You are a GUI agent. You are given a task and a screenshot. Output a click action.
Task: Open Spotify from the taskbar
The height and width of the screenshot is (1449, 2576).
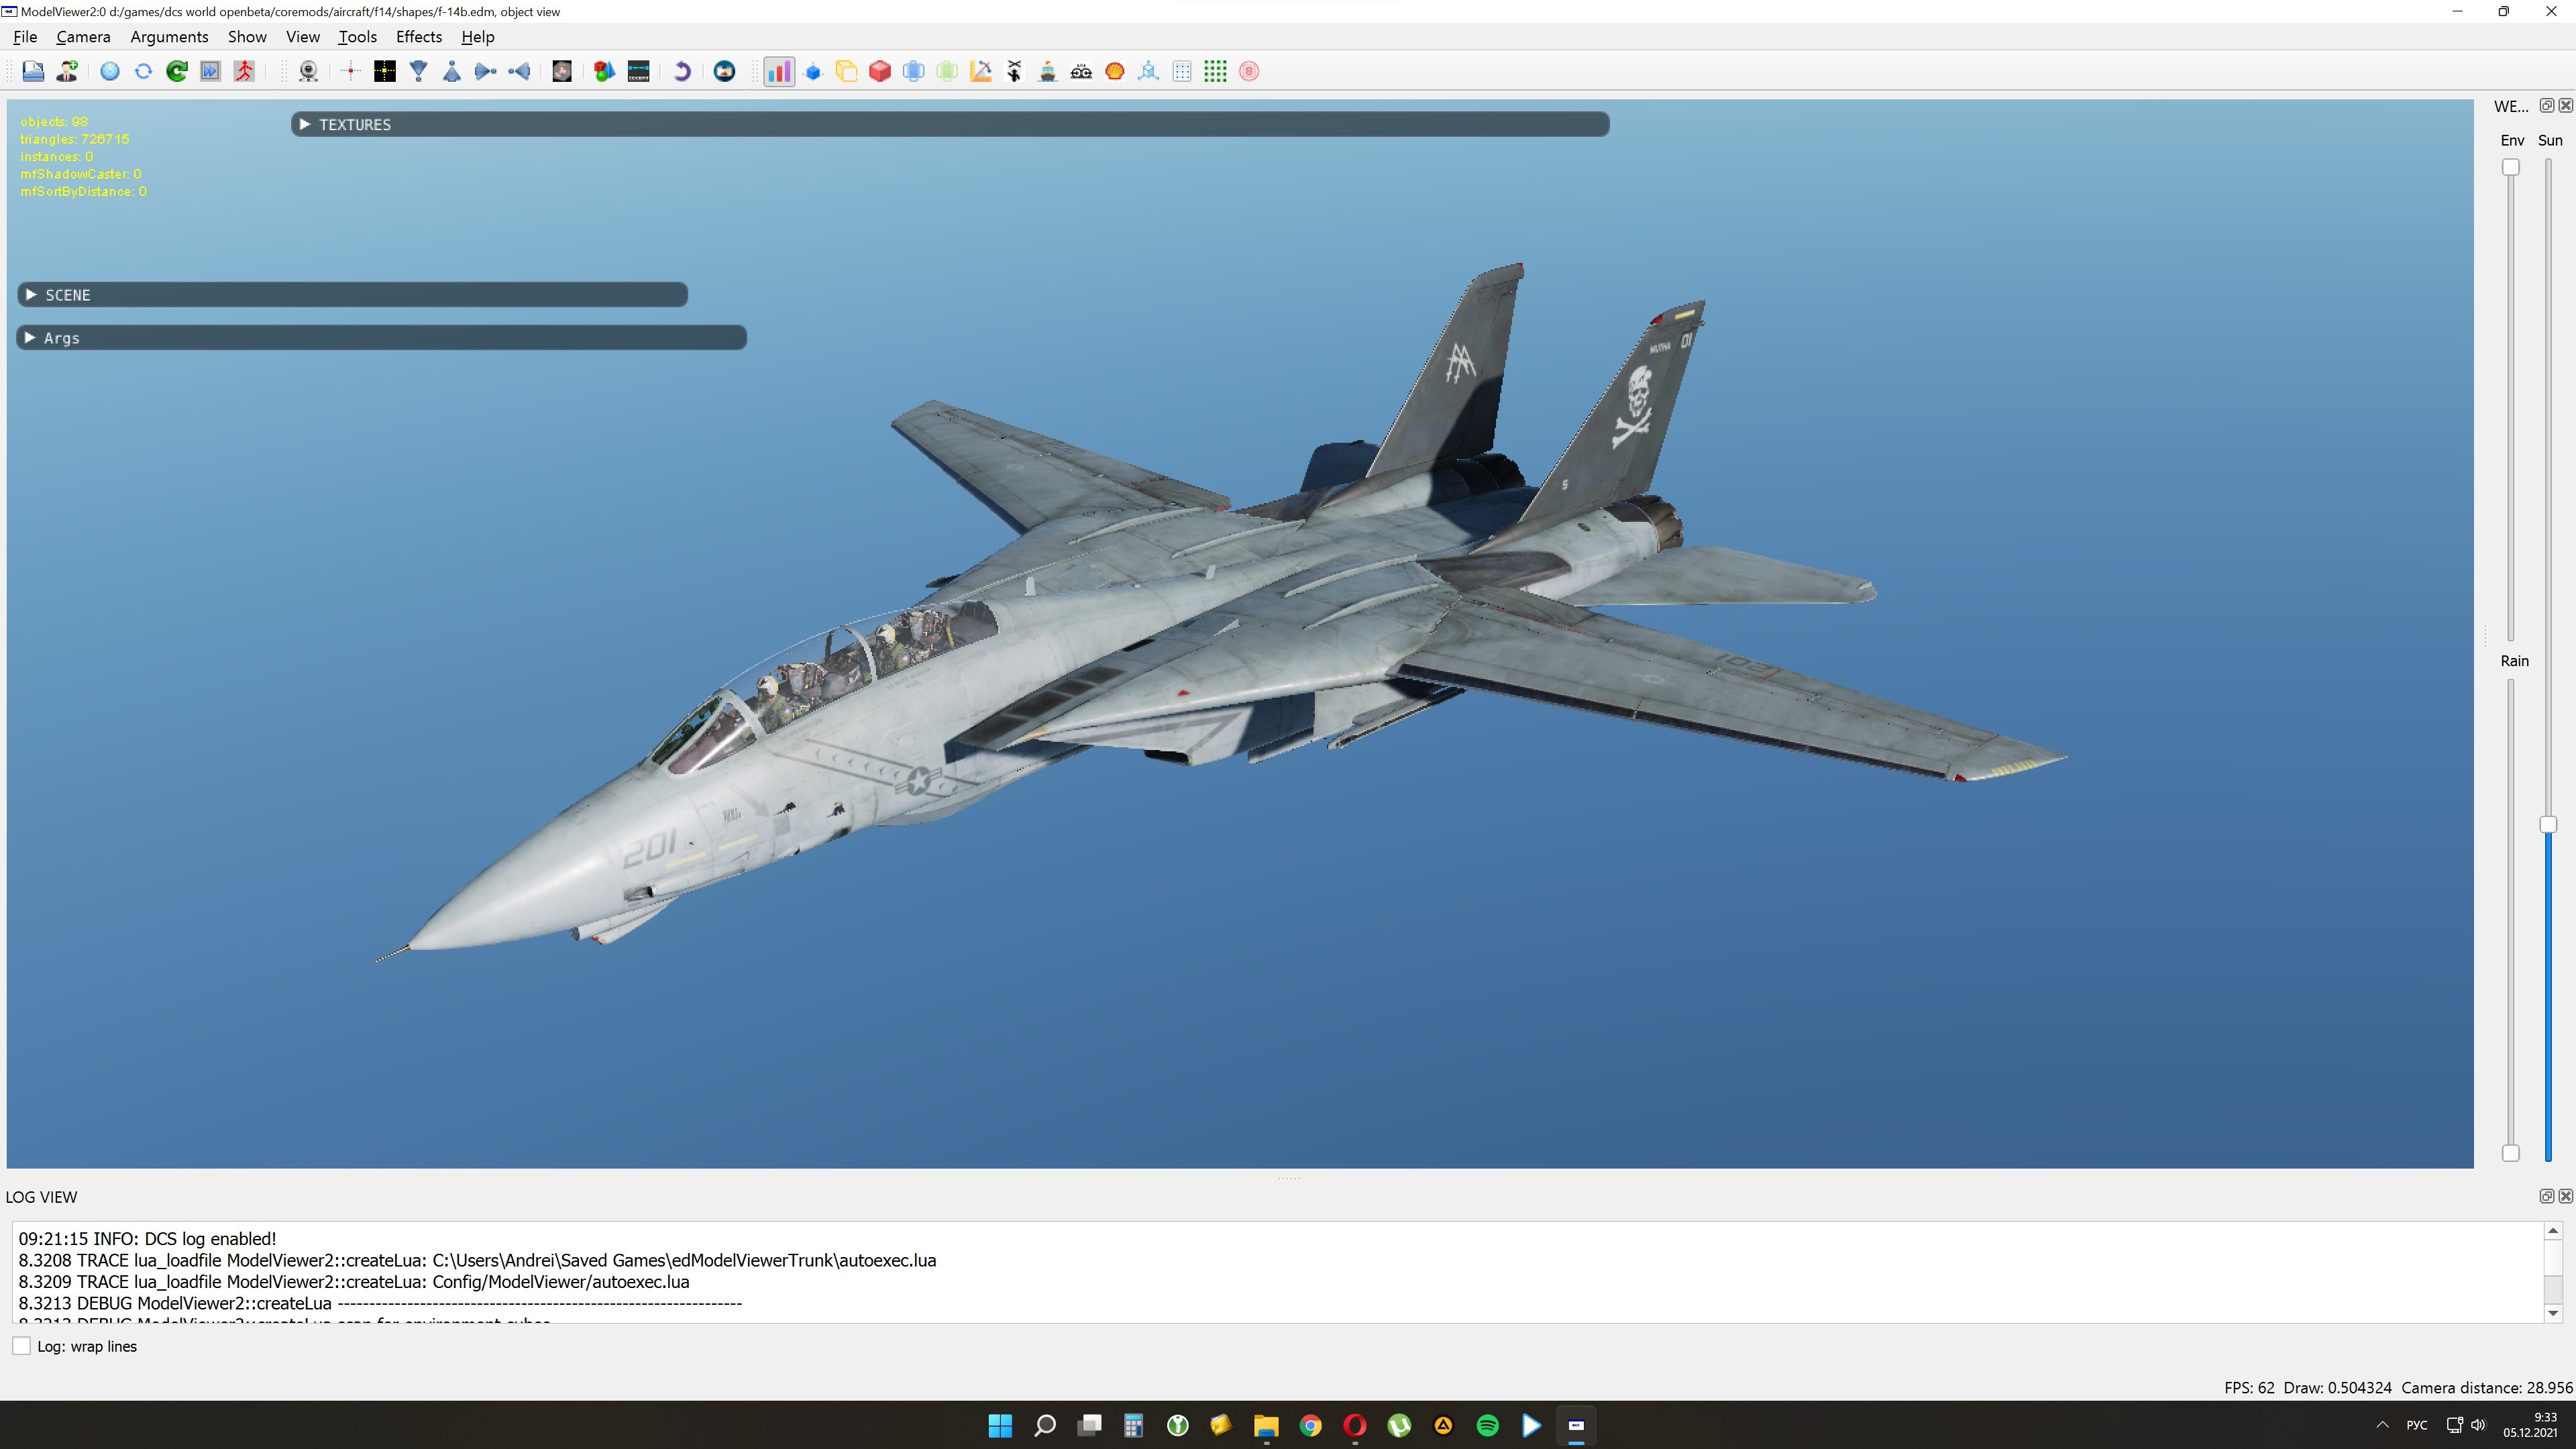pos(1487,1425)
